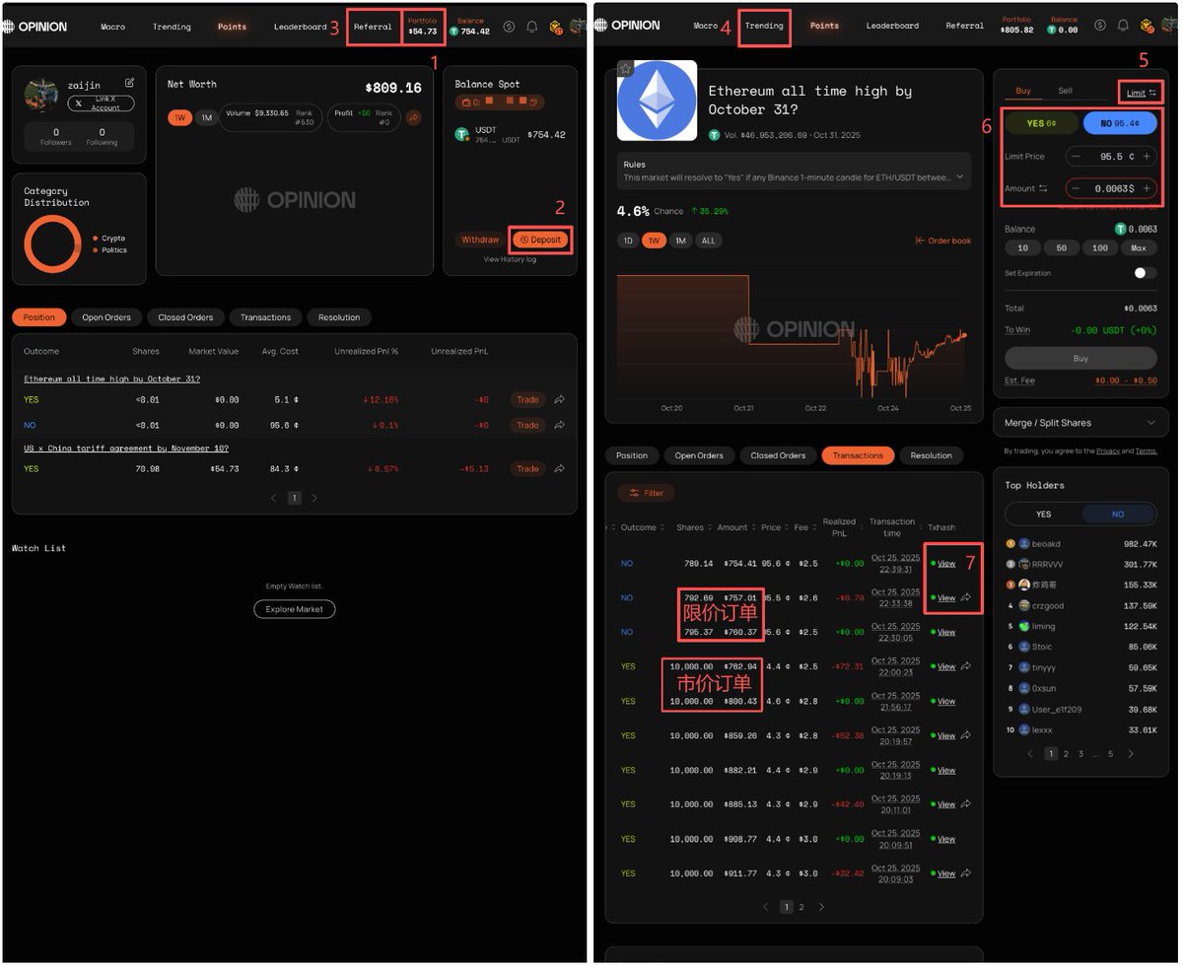Toggle the Set Expiration switch

[1145, 273]
